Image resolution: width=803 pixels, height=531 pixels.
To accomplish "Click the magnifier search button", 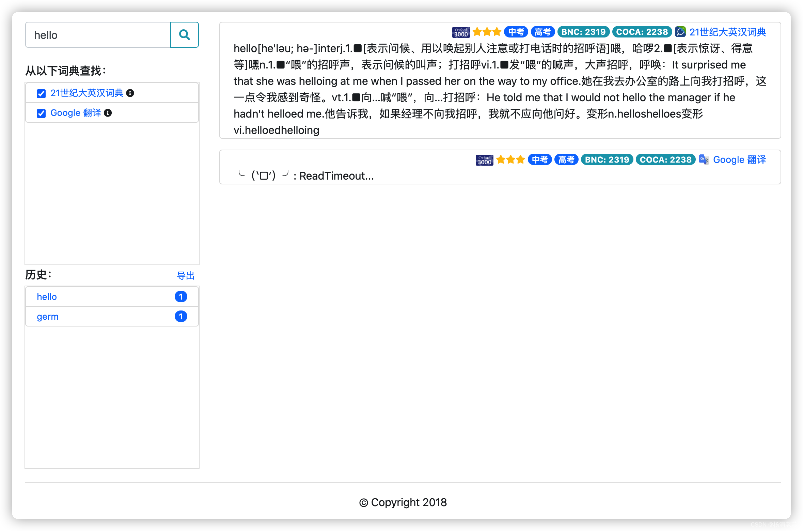I will click(x=184, y=35).
